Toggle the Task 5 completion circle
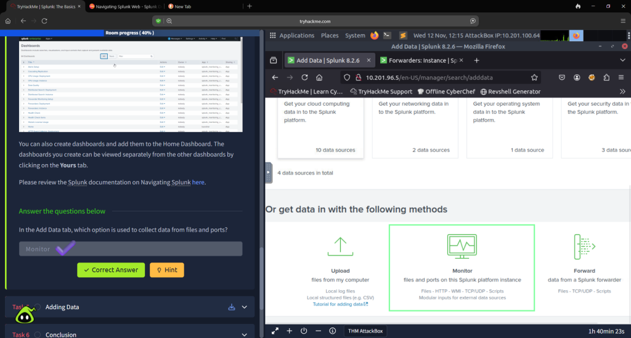The height and width of the screenshot is (338, 631). [38, 307]
